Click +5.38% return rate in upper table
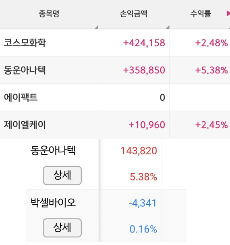This screenshot has width=230, height=245. coord(211,70)
